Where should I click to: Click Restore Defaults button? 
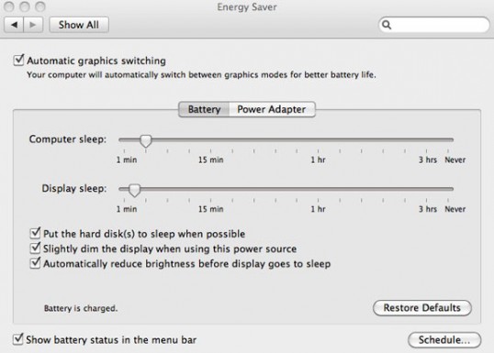422,308
